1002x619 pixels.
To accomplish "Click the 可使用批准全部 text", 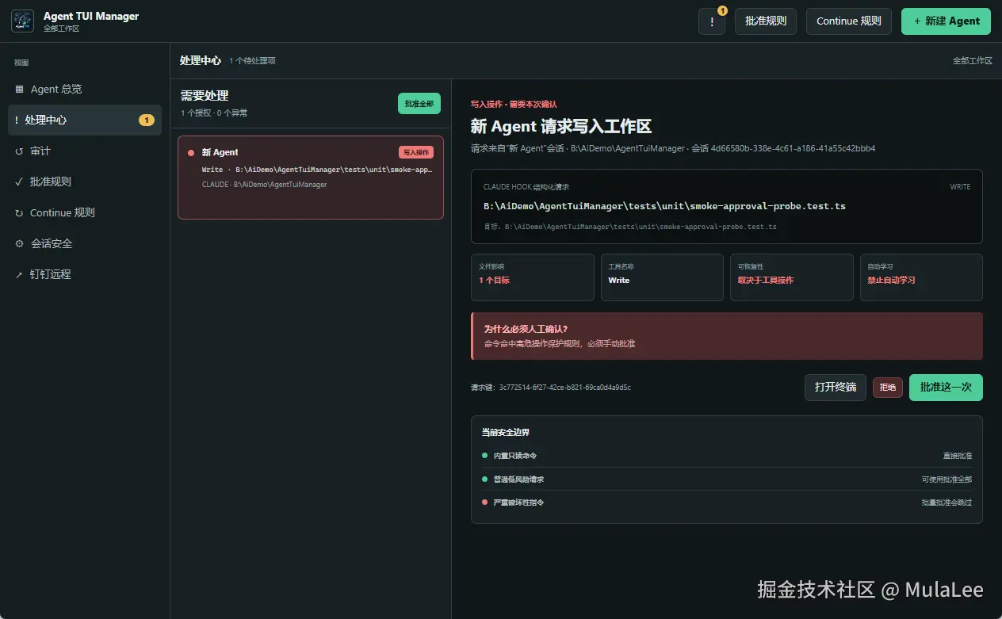I will [x=947, y=480].
